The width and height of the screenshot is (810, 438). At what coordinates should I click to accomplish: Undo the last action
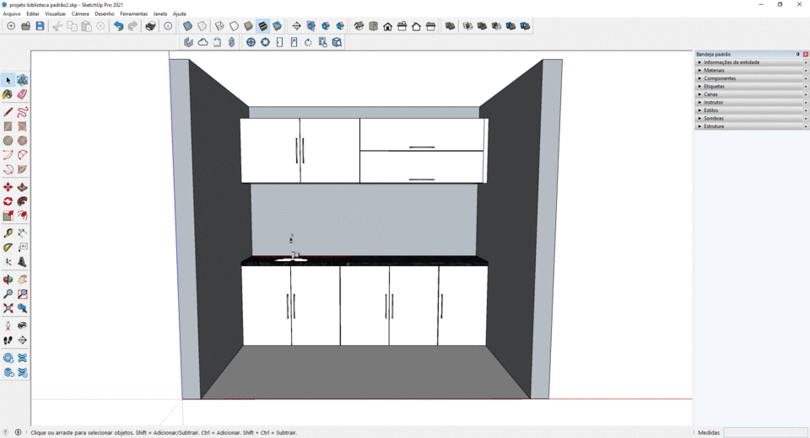(x=118, y=26)
